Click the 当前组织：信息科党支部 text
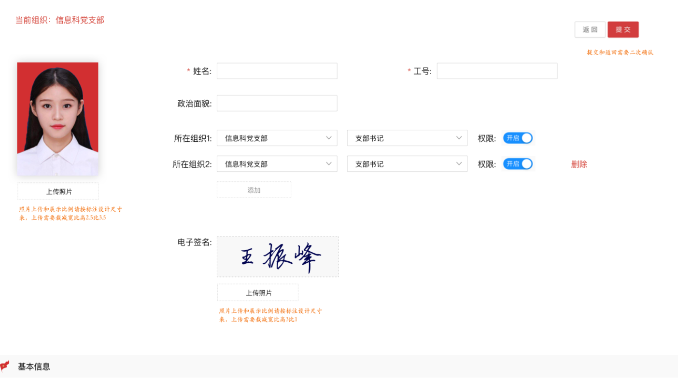678x392 pixels. pos(60,20)
